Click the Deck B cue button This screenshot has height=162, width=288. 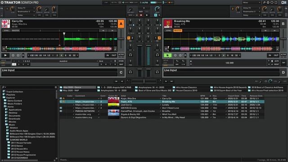175,55
